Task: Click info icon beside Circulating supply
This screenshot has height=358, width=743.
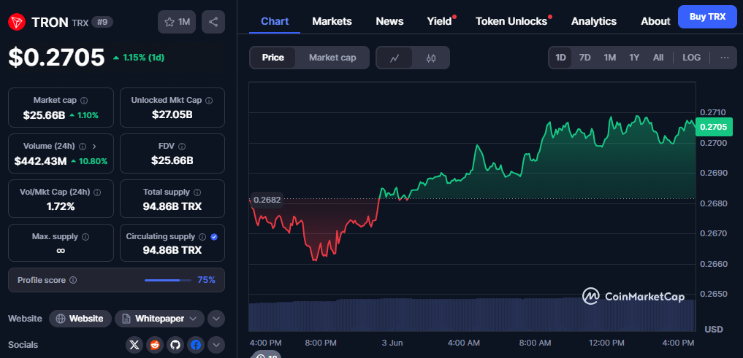Action: tap(202, 236)
